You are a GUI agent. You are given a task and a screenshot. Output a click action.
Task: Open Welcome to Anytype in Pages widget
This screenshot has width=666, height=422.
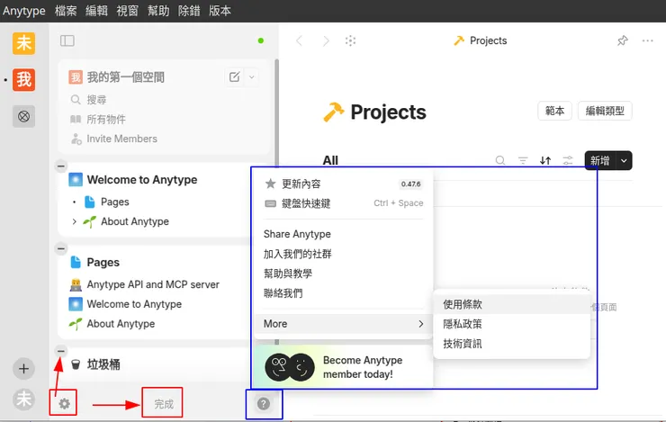(x=134, y=304)
